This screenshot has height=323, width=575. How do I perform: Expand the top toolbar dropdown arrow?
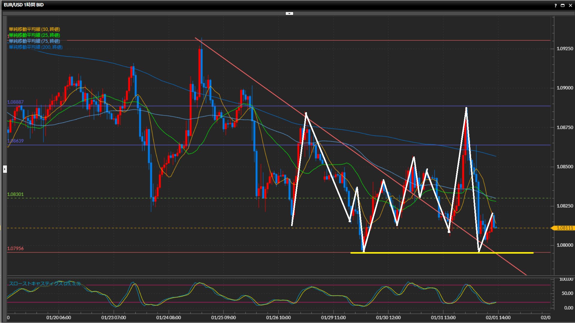(x=289, y=13)
